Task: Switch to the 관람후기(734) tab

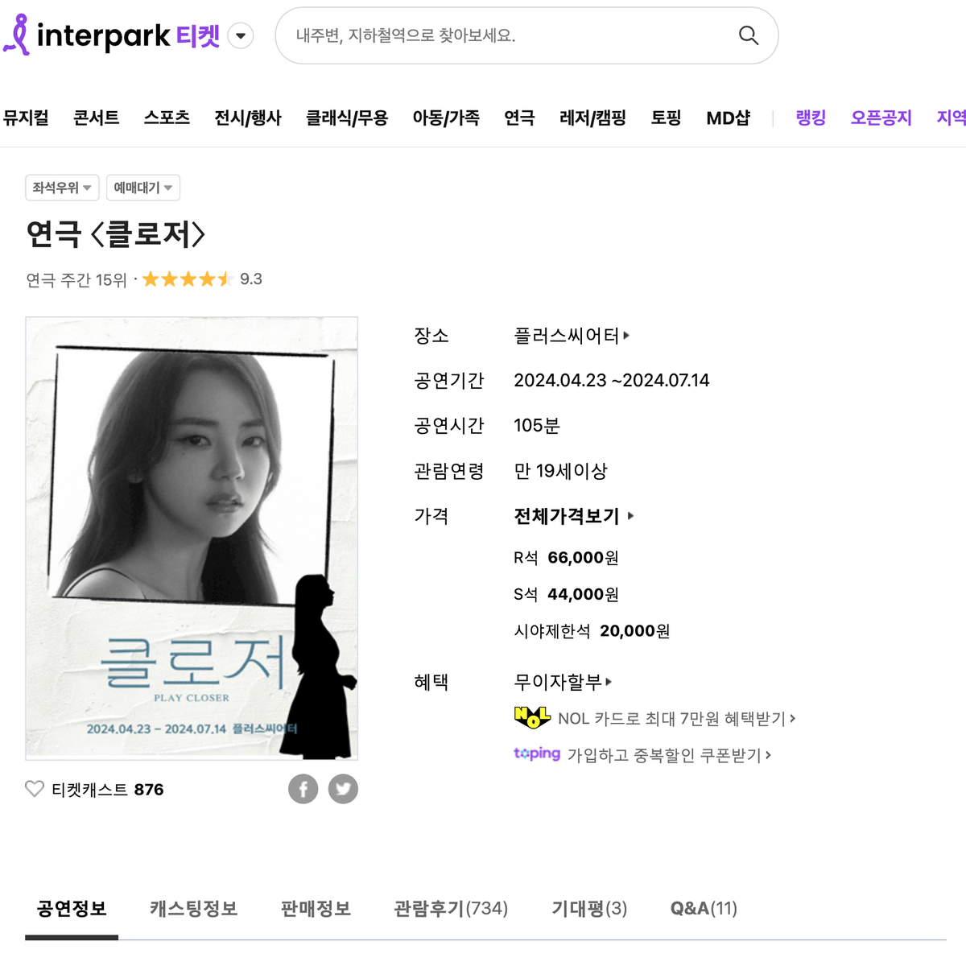Action: click(451, 909)
